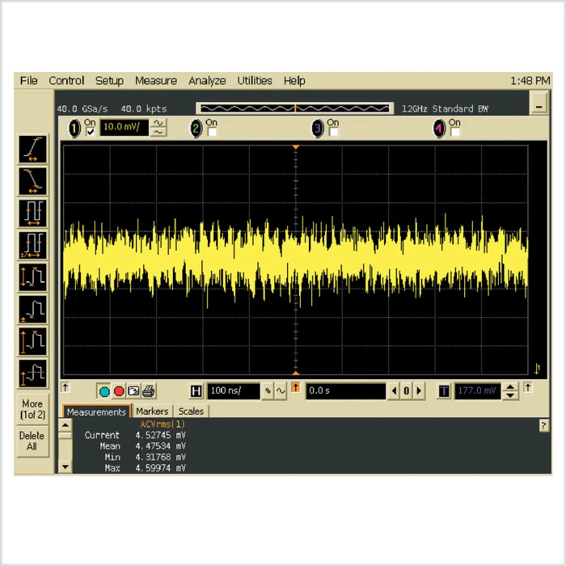Expand channel 1 vertical scale with larger-wave button
This screenshot has height=566, width=566.
(x=158, y=123)
